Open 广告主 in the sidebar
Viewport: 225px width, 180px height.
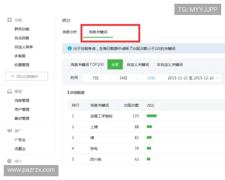pyautogui.click(x=20, y=140)
